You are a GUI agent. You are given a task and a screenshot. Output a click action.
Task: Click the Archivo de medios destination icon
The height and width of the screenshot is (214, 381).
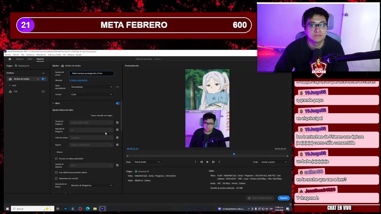tap(10, 79)
